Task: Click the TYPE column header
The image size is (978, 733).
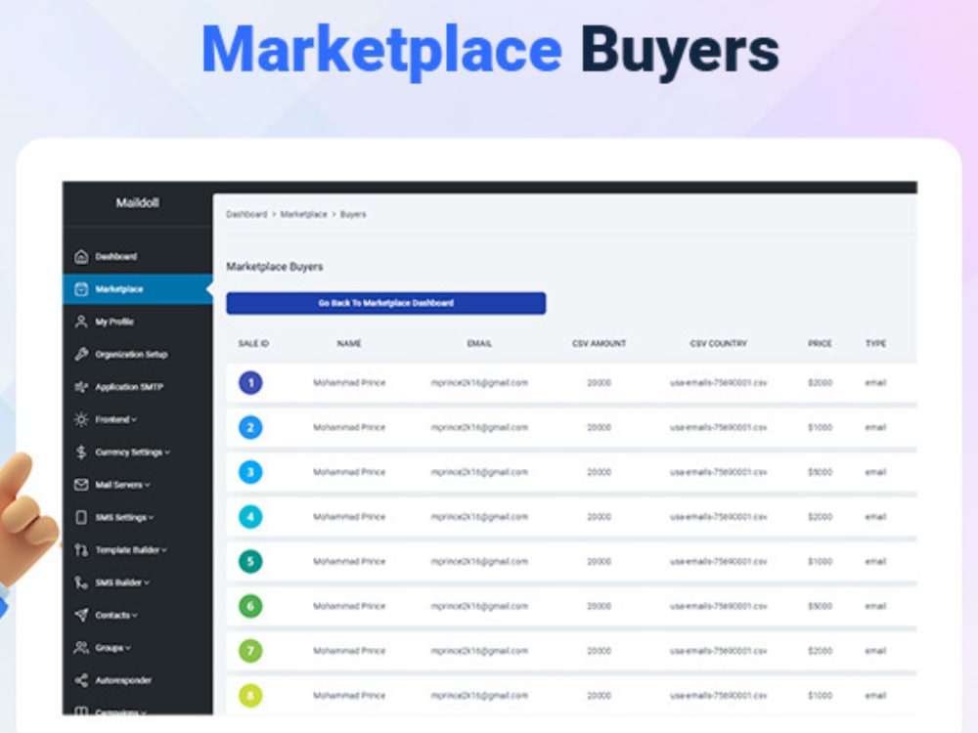Action: 875,343
